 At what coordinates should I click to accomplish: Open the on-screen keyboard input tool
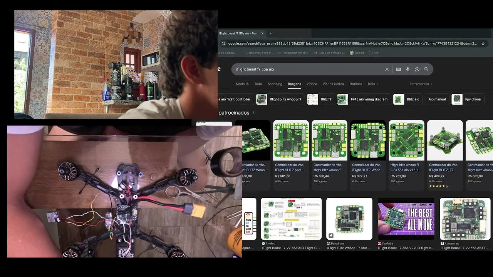click(398, 69)
